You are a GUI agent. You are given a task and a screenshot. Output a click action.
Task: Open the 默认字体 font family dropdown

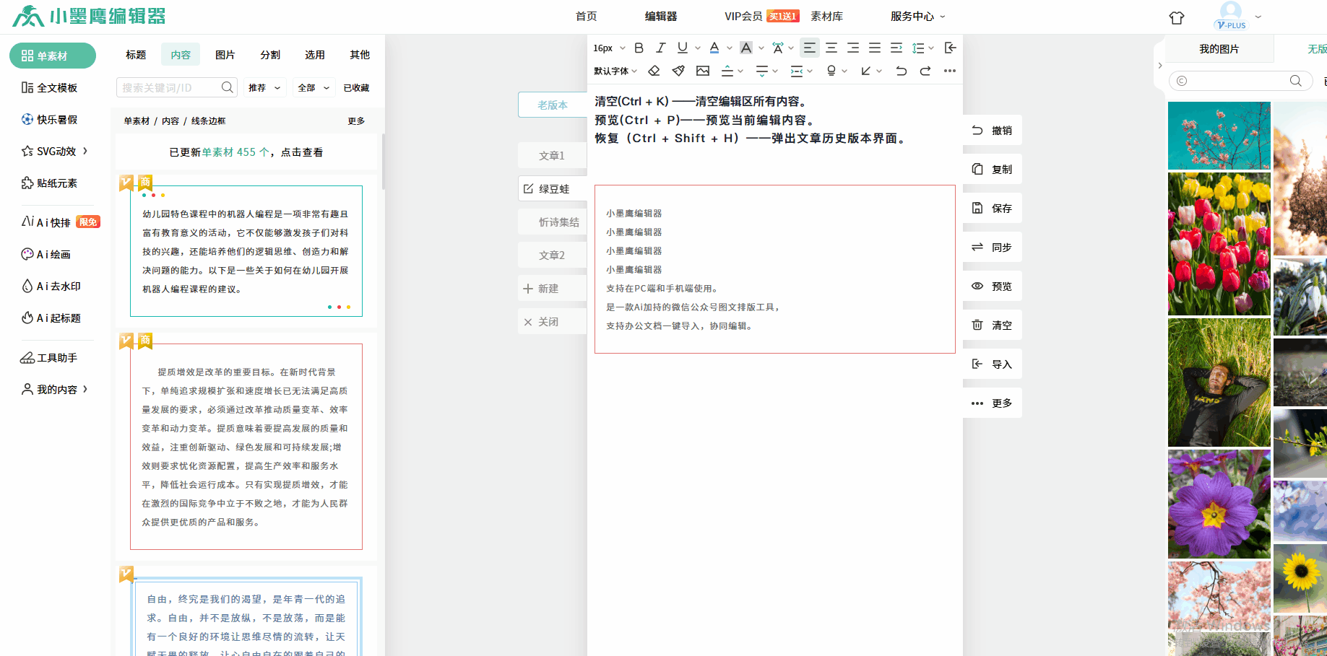615,71
